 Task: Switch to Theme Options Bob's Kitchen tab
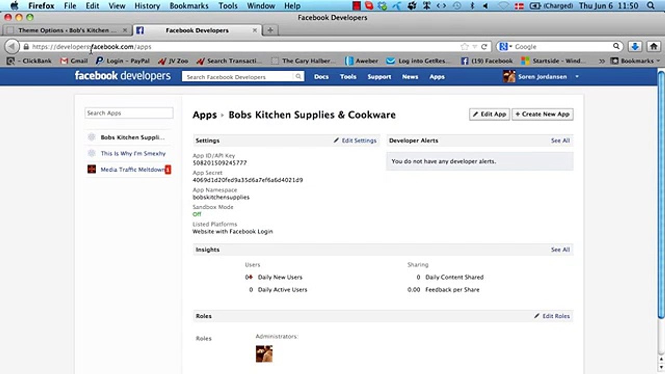click(67, 30)
